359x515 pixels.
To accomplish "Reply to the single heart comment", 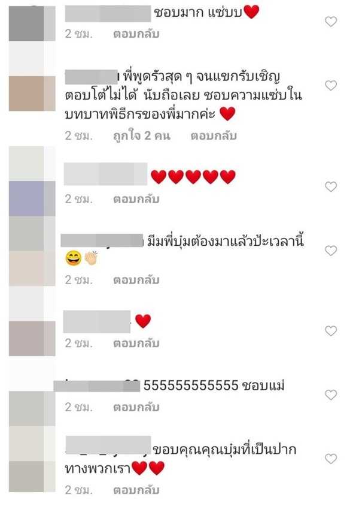I will click(136, 344).
